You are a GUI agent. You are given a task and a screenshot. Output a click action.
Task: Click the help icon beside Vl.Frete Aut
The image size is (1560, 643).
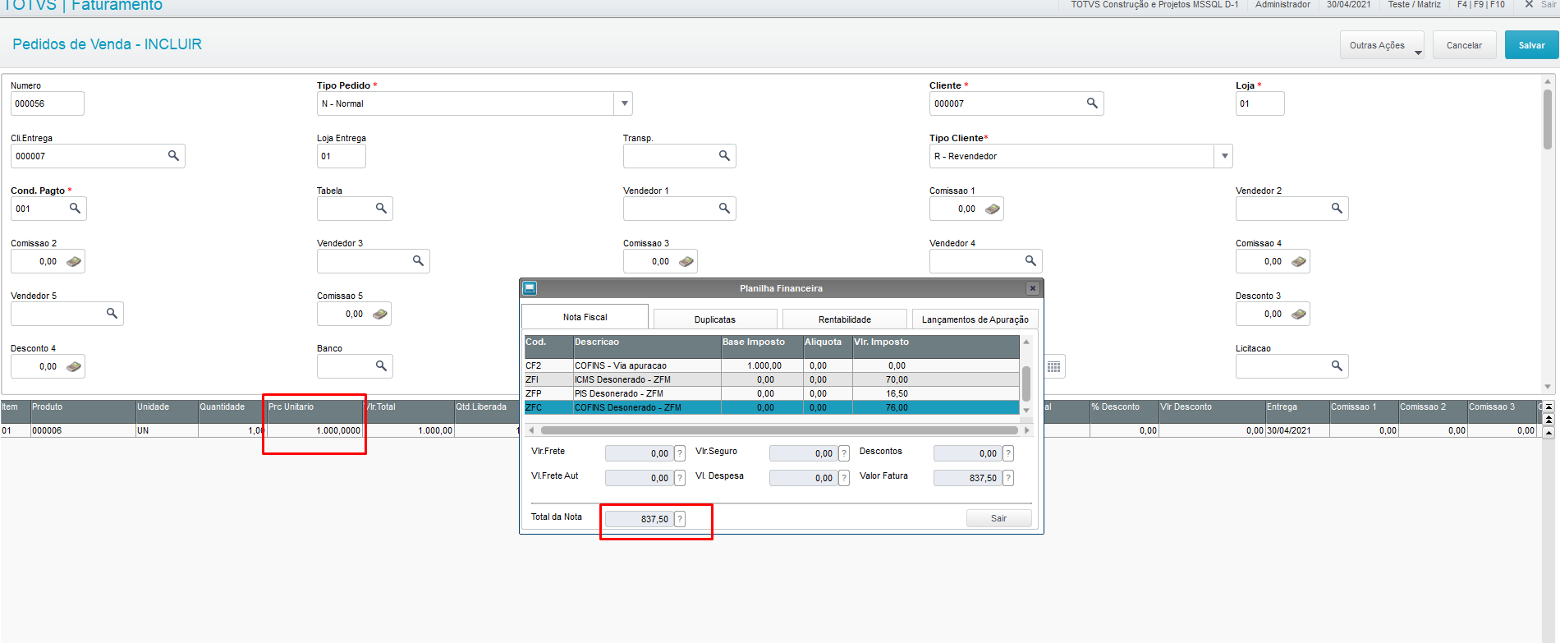(680, 478)
